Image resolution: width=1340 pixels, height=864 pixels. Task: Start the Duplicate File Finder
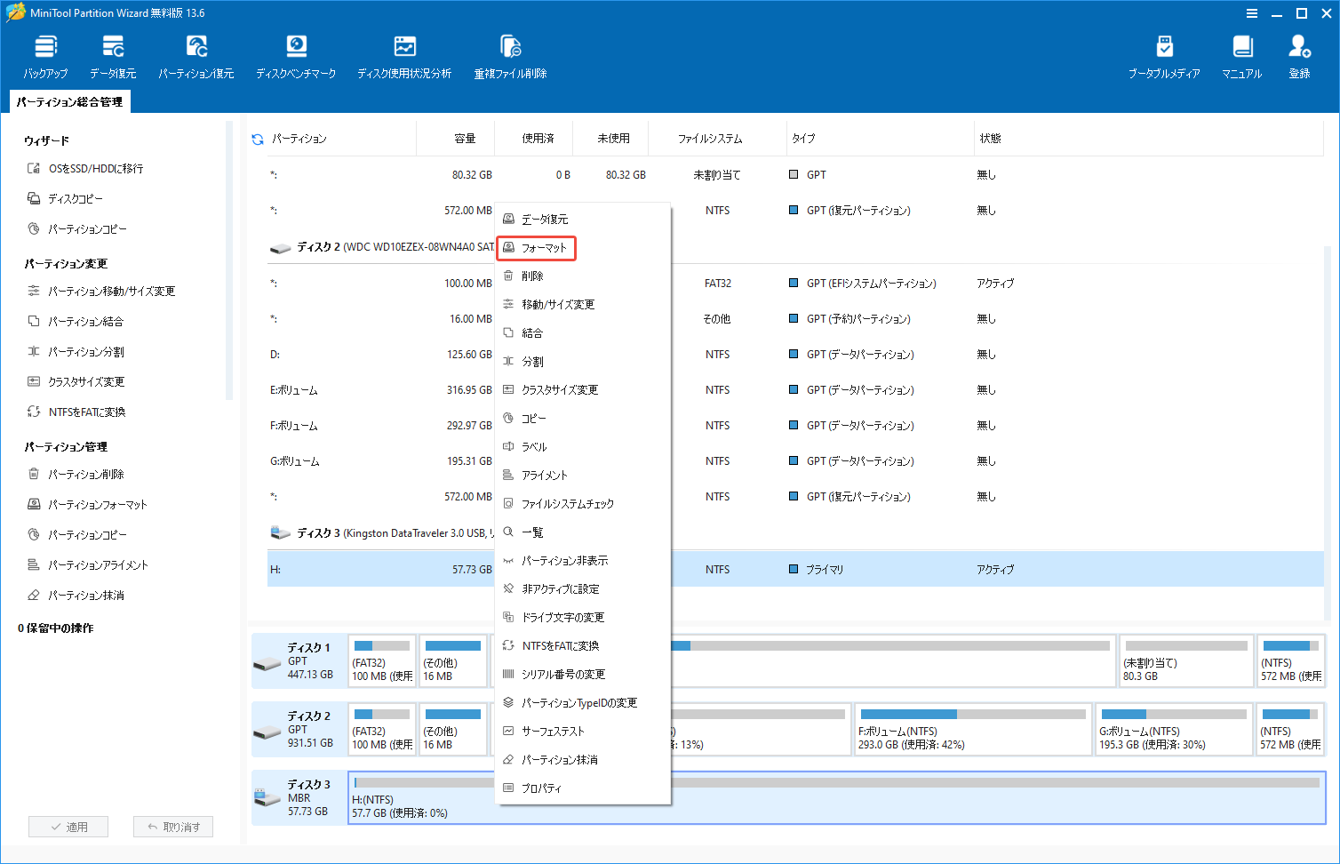510,53
